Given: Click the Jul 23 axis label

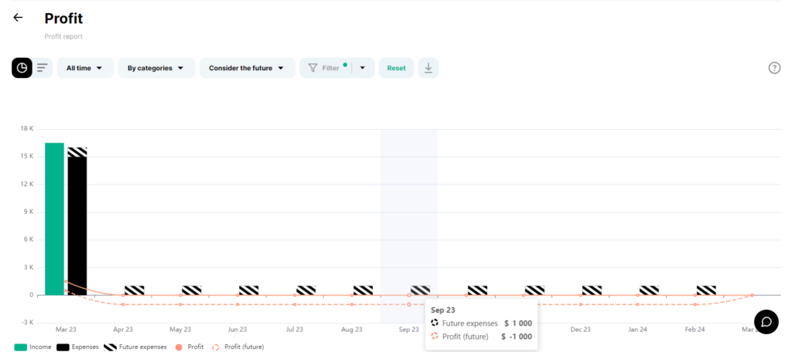Looking at the screenshot, I should pyautogui.click(x=295, y=330).
